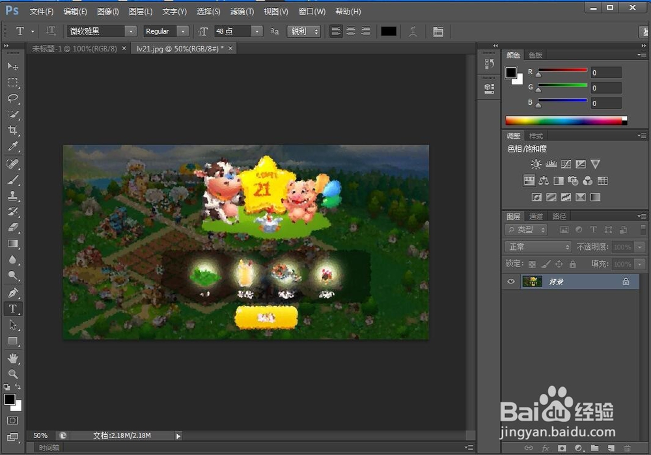Switch to the 色板 tab
Viewport: 651px width, 455px height.
[536, 55]
